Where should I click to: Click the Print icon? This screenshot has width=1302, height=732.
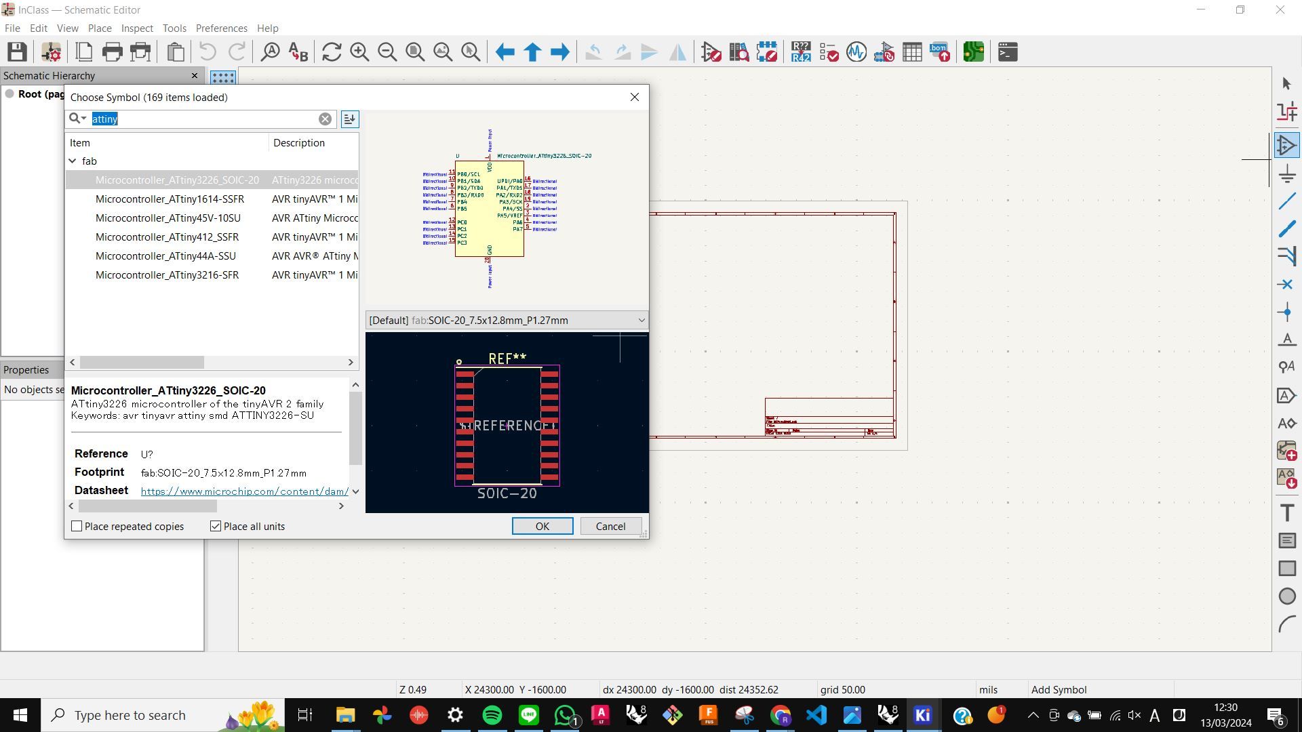click(x=112, y=52)
